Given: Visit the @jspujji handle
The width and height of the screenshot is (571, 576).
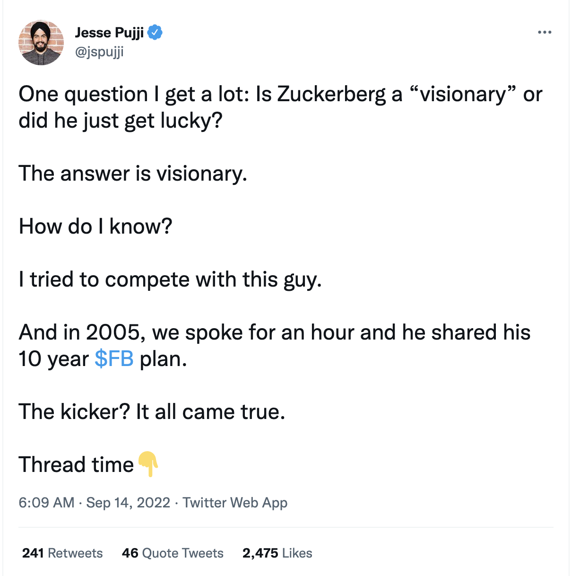Looking at the screenshot, I should (x=99, y=51).
